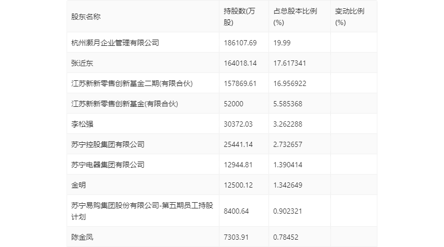Screen dimensions: 444x247
Task: Select the value 12944.81
Action: coord(238,165)
